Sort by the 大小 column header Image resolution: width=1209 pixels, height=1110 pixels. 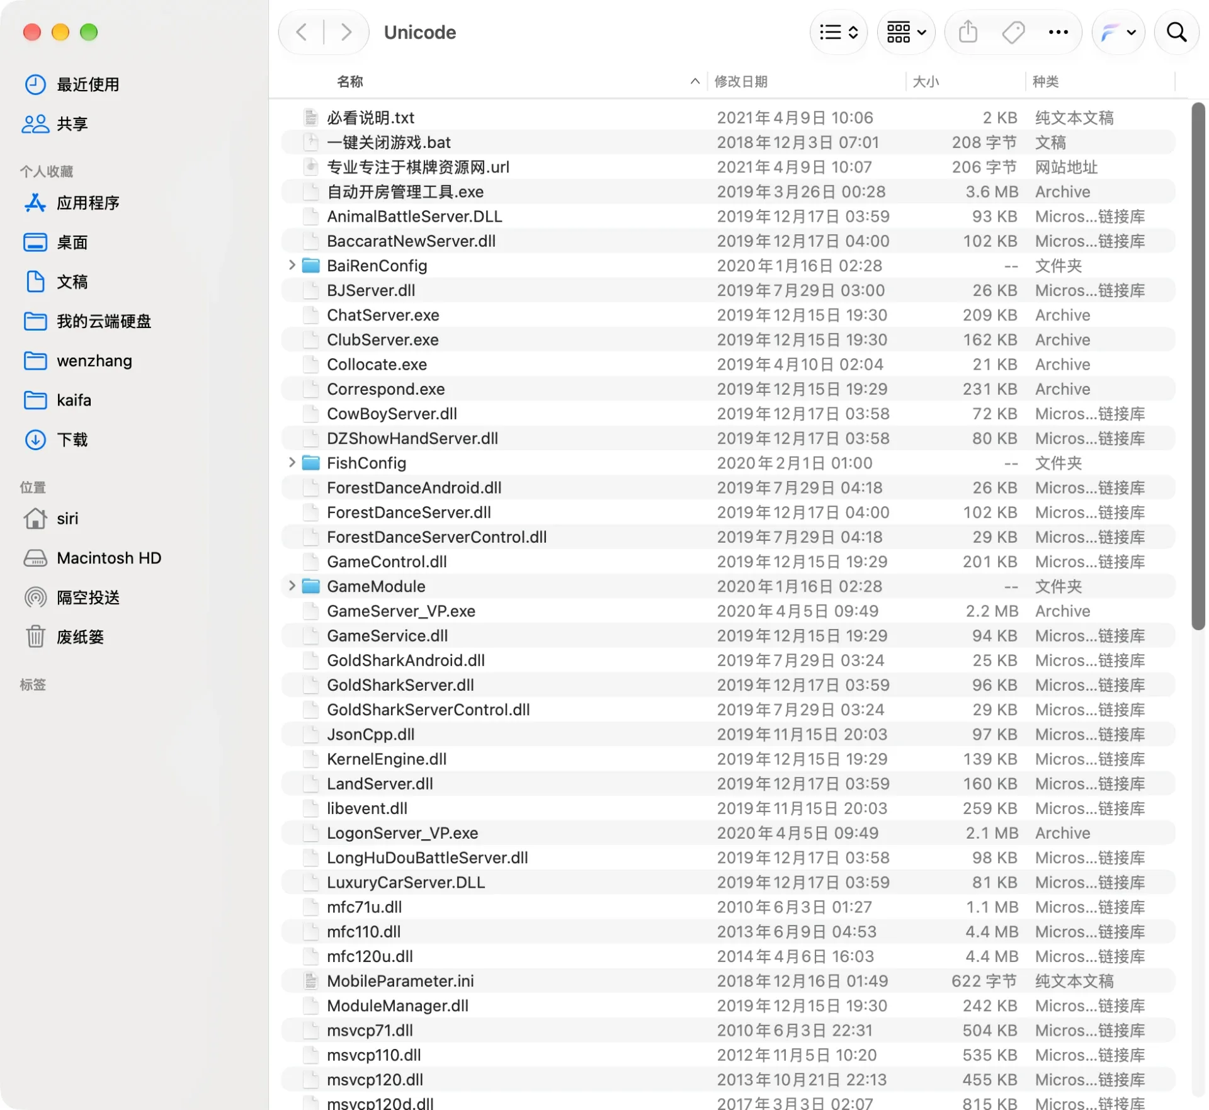click(x=926, y=81)
